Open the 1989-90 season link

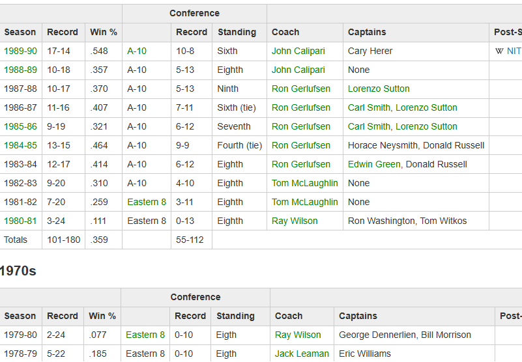(20, 51)
